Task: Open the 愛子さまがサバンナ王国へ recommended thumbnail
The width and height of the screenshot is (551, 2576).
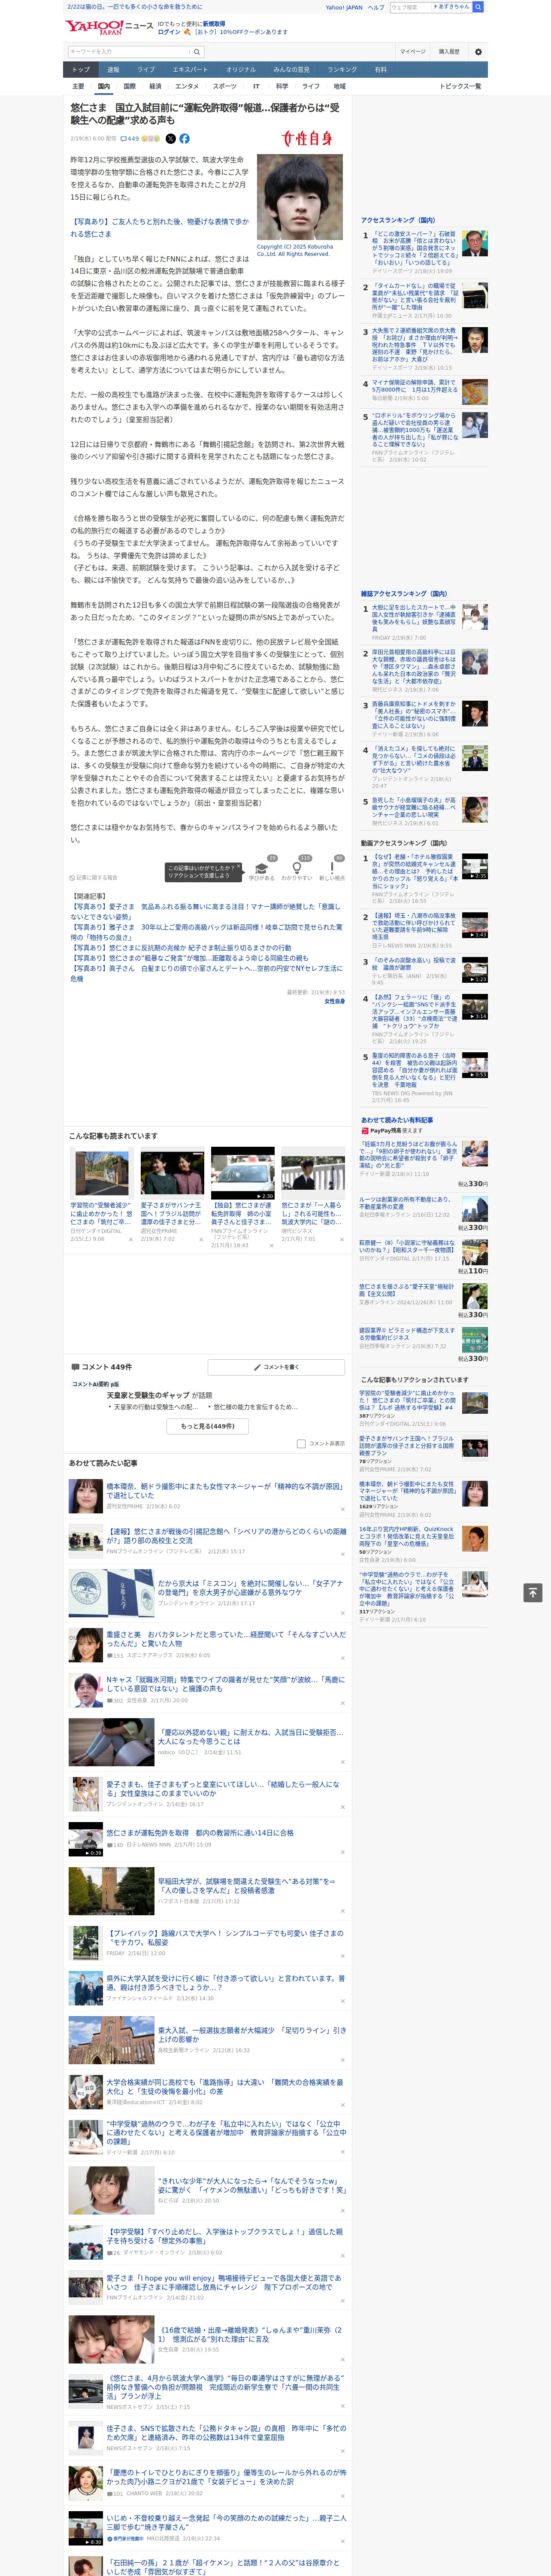Action: (172, 1173)
